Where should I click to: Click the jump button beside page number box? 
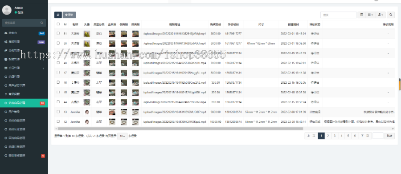coord(389,136)
